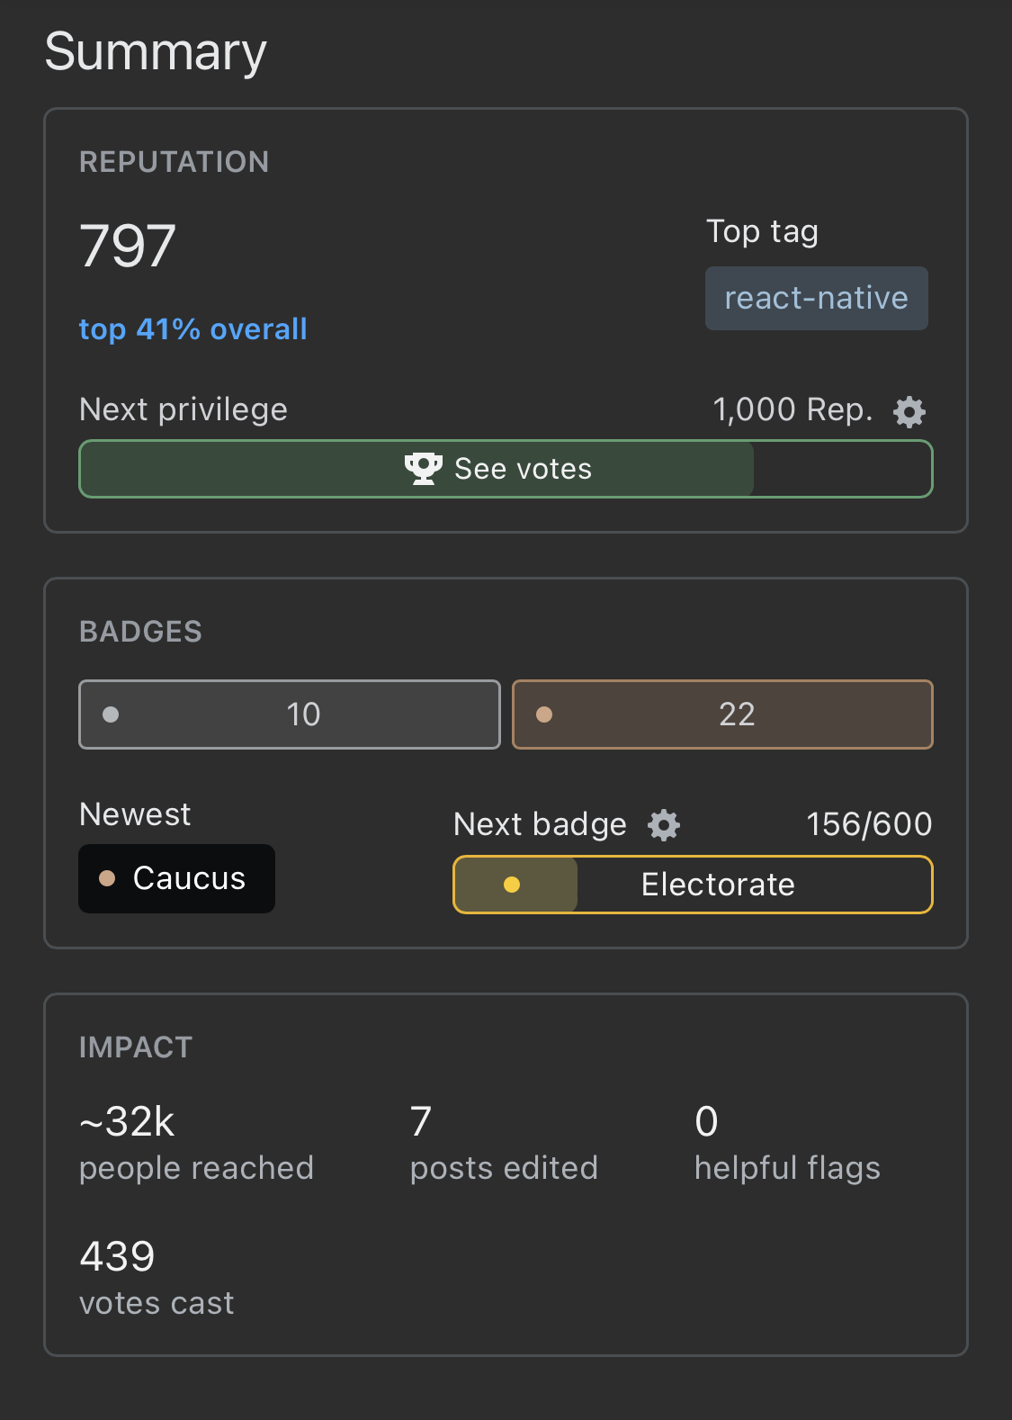View the 10 silver badges
The width and height of the screenshot is (1012, 1420).
click(x=290, y=714)
